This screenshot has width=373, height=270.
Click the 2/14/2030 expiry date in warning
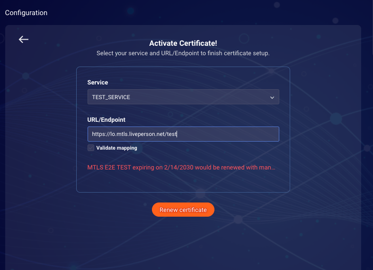click(x=178, y=168)
